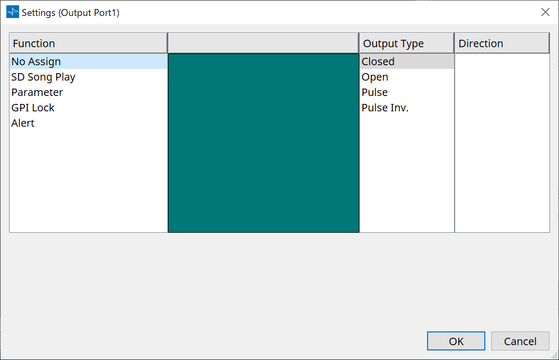Select GPI Lock in the Function list
Viewport: 559px width, 360px height.
point(33,108)
